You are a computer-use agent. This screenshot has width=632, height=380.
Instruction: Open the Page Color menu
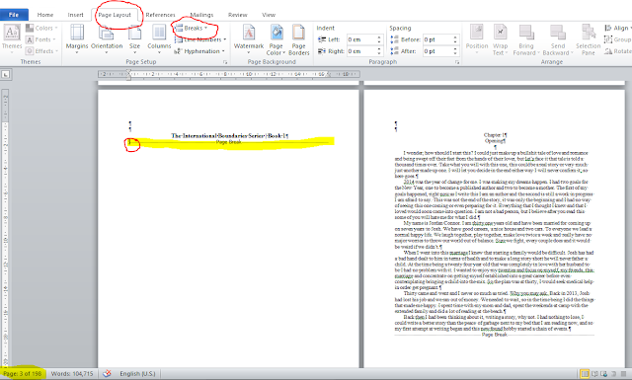point(276,38)
